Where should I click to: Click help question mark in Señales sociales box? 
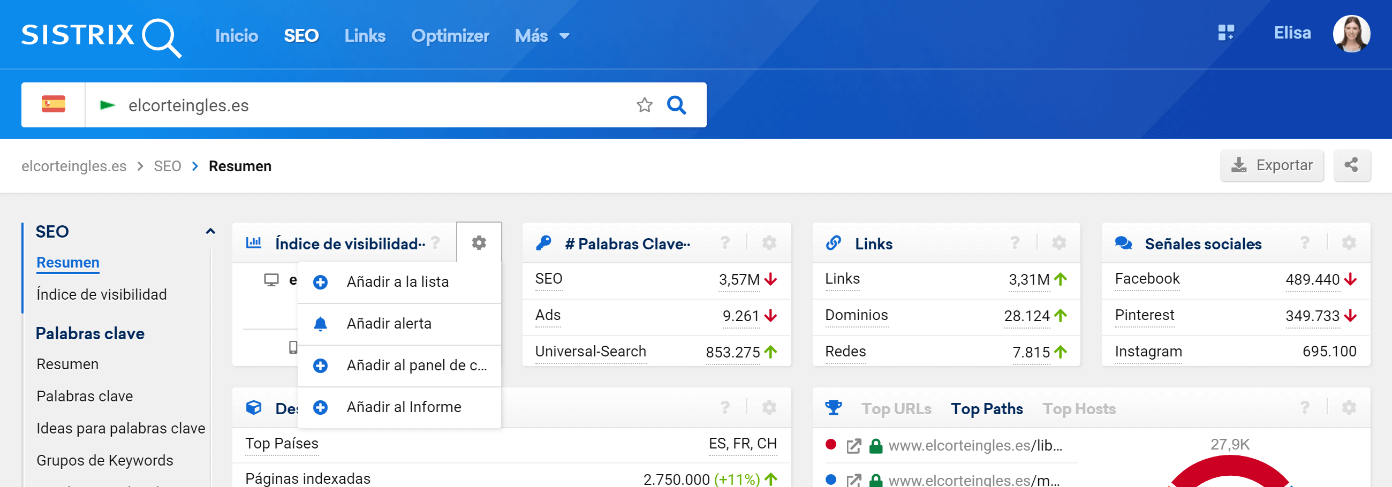click(x=1304, y=243)
